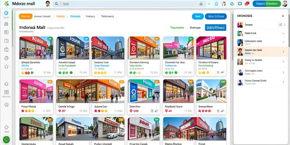Open the pie chart icon in left sidebar

6,58
